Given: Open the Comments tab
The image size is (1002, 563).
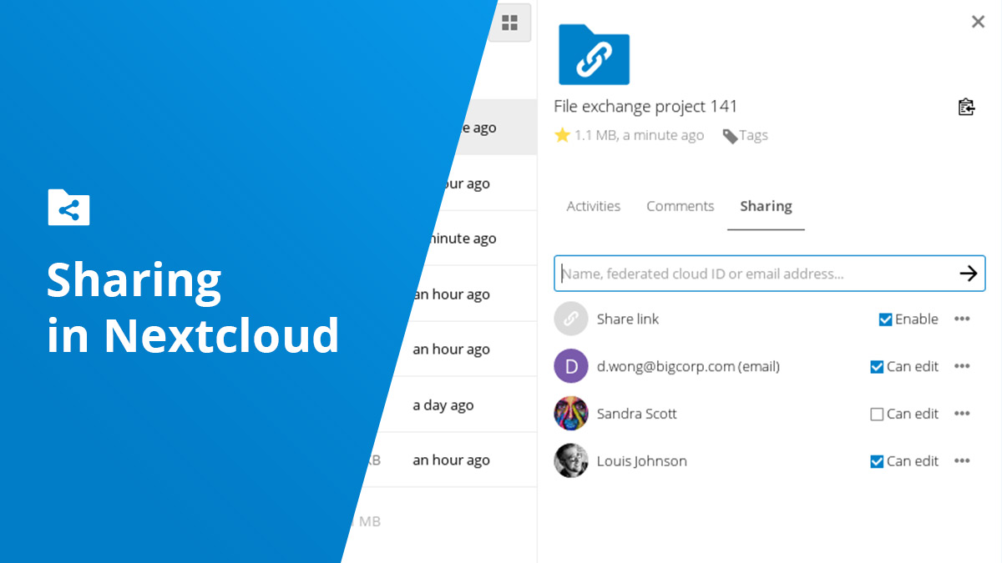Looking at the screenshot, I should pyautogui.click(x=680, y=206).
